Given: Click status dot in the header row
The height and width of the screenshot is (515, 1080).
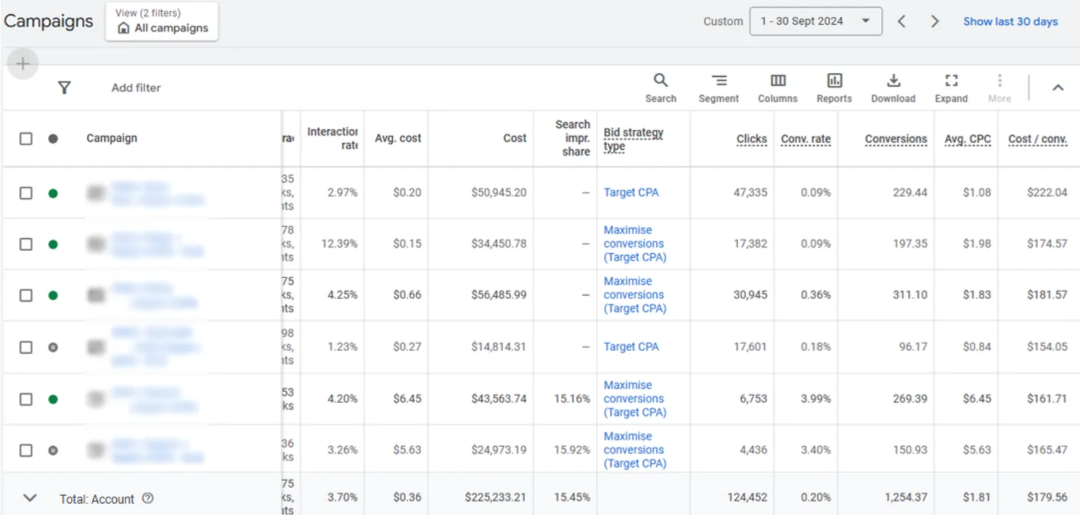Looking at the screenshot, I should coord(53,138).
